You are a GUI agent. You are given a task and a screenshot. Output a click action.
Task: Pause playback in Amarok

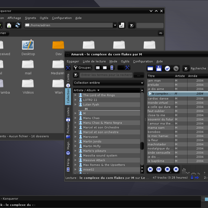click(x=159, y=169)
